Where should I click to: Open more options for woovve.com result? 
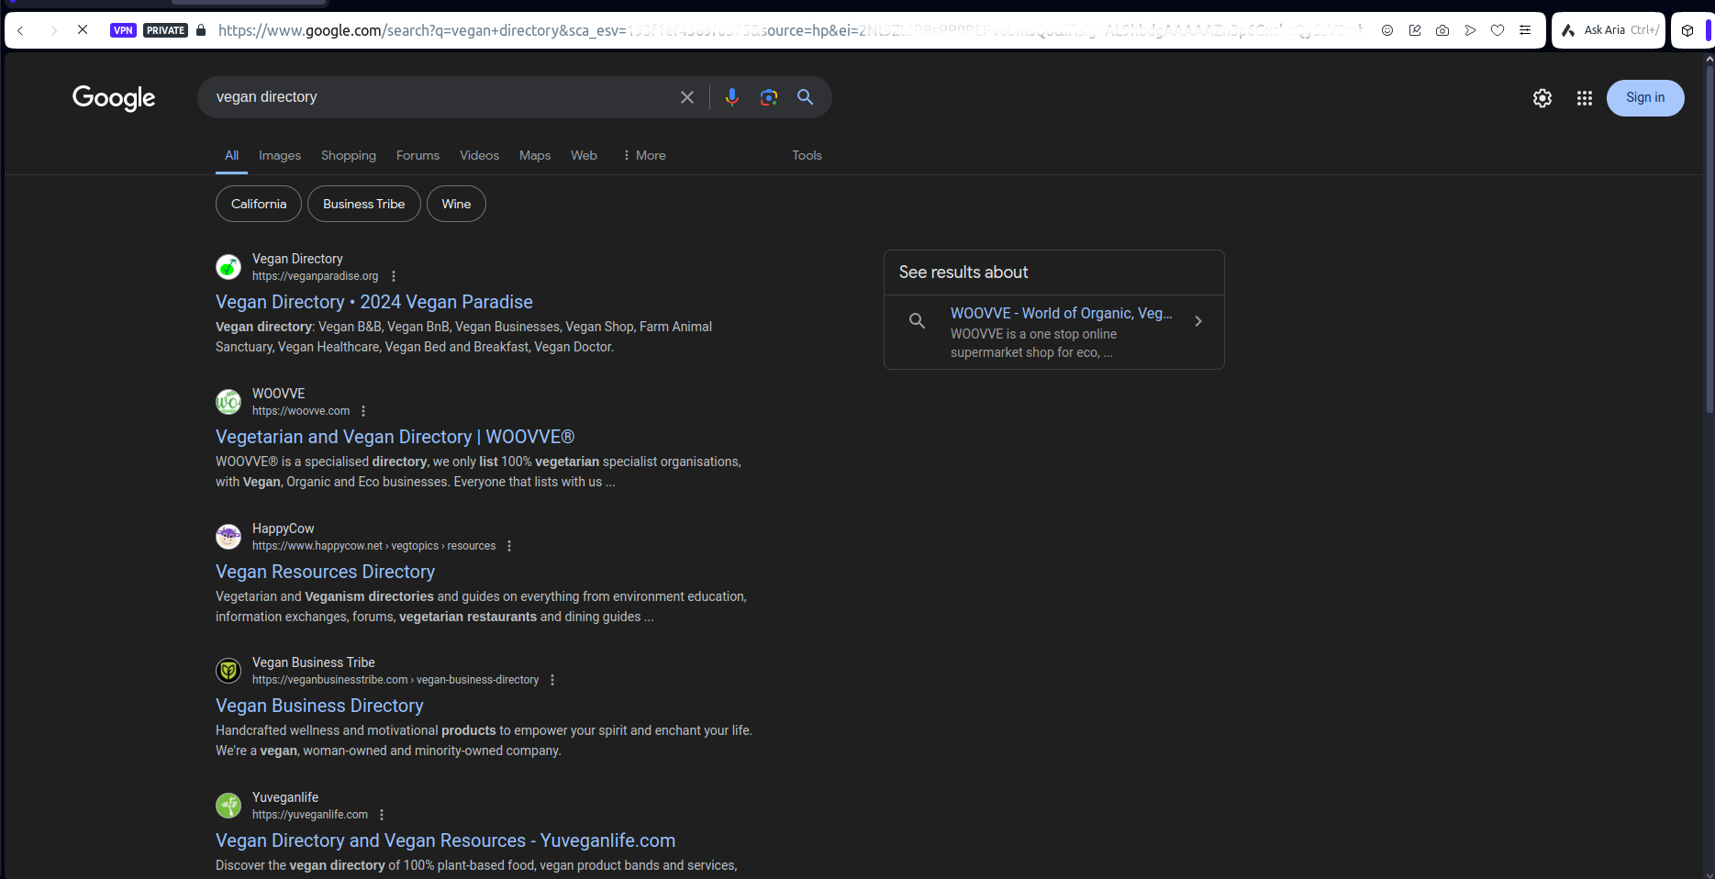363,411
